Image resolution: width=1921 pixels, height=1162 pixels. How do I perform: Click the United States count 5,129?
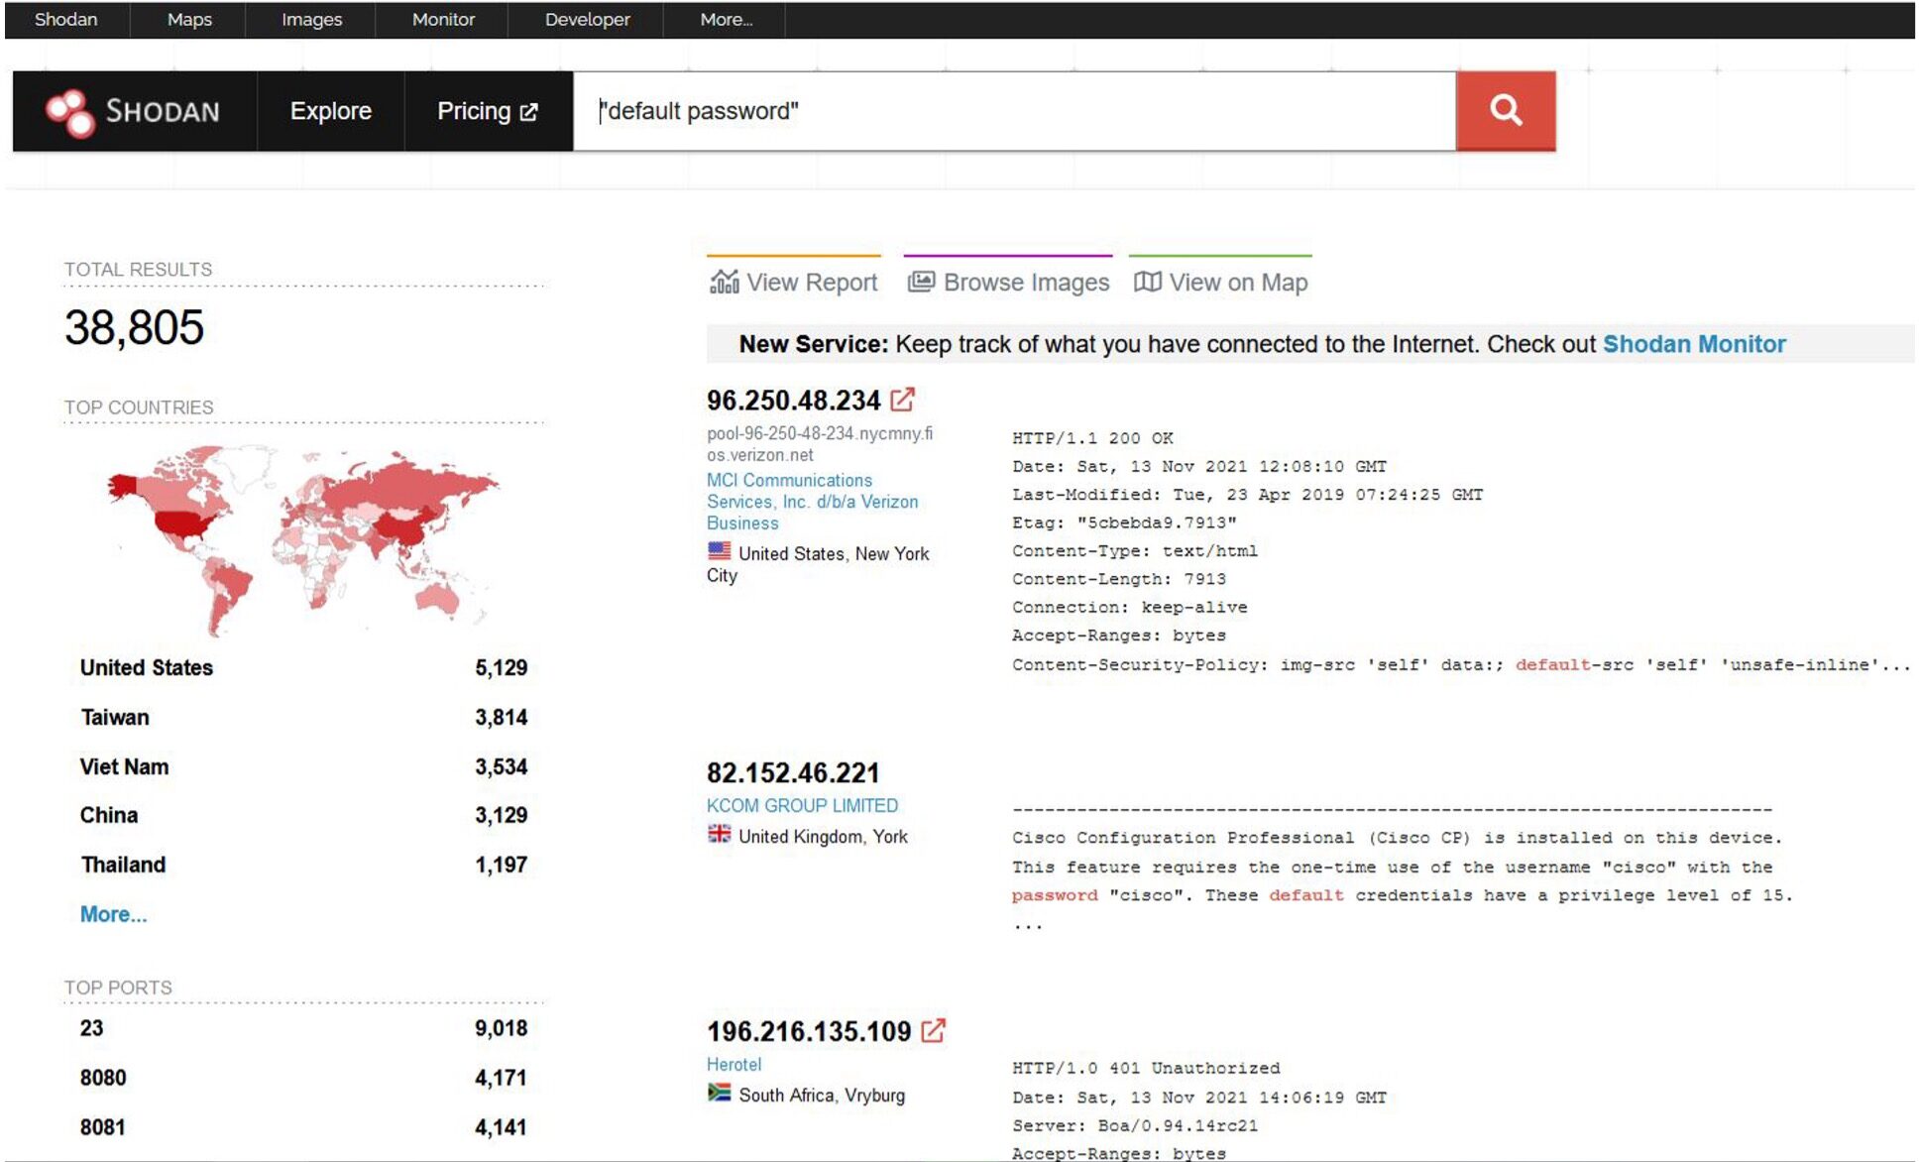(501, 667)
